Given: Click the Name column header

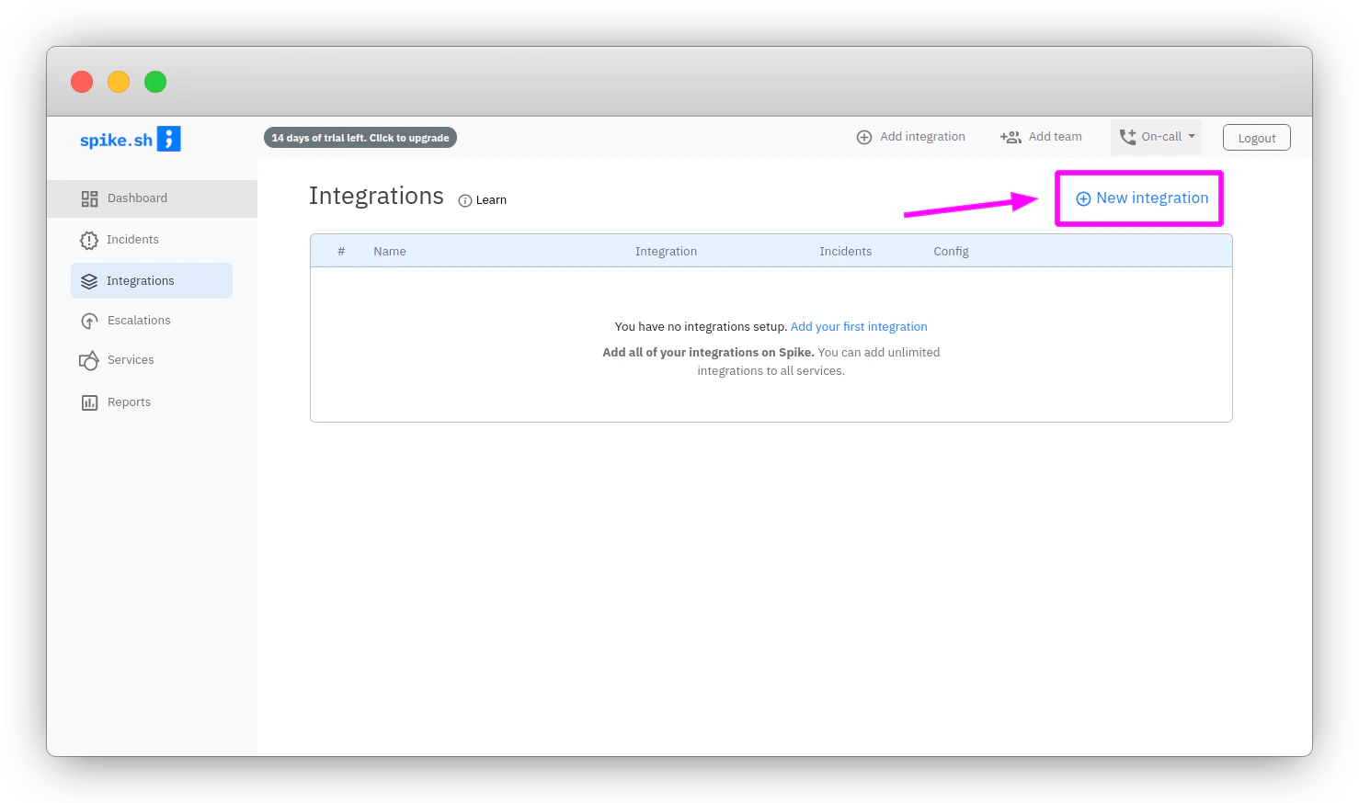Looking at the screenshot, I should tap(389, 250).
